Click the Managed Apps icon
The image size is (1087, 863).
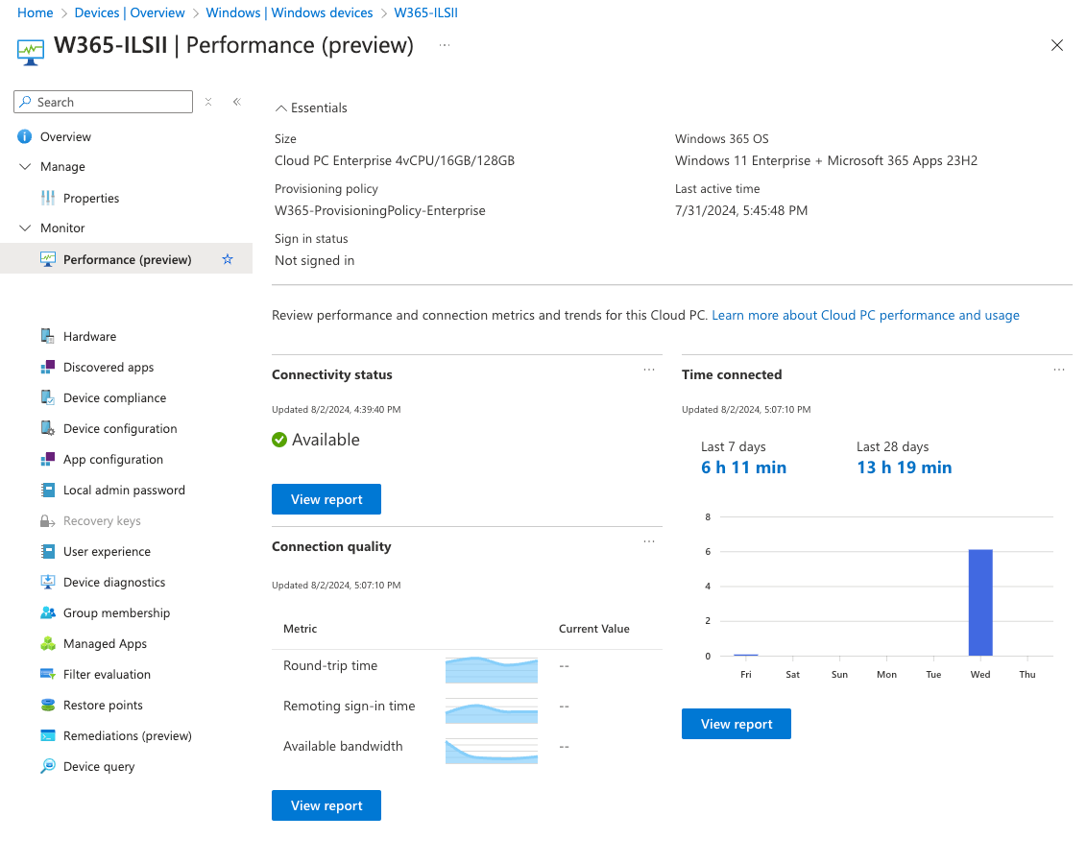(48, 644)
